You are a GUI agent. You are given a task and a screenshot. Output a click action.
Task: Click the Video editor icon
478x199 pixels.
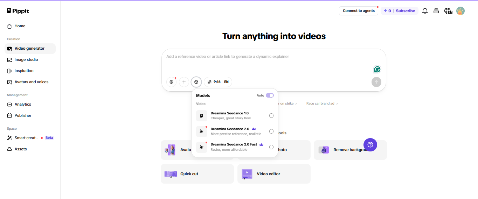247,174
